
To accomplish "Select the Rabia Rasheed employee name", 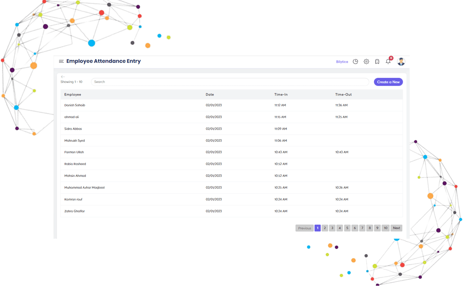I will coord(75,164).
